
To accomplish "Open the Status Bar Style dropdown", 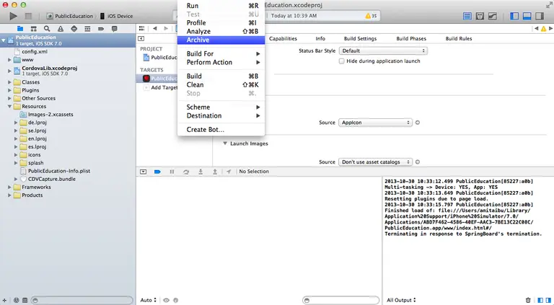I will pos(383,50).
